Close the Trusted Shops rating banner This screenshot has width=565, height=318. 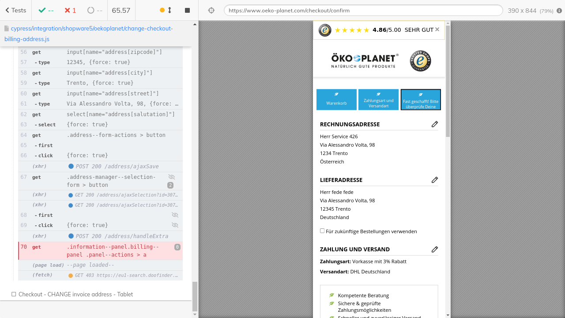(437, 30)
